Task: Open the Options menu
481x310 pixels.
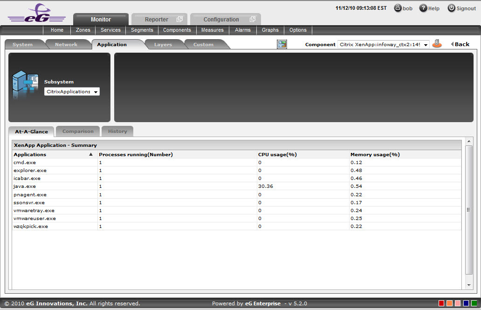Action: (298, 30)
